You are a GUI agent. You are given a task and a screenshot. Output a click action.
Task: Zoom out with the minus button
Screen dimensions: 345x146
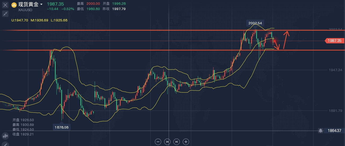pyautogui.click(x=158, y=142)
